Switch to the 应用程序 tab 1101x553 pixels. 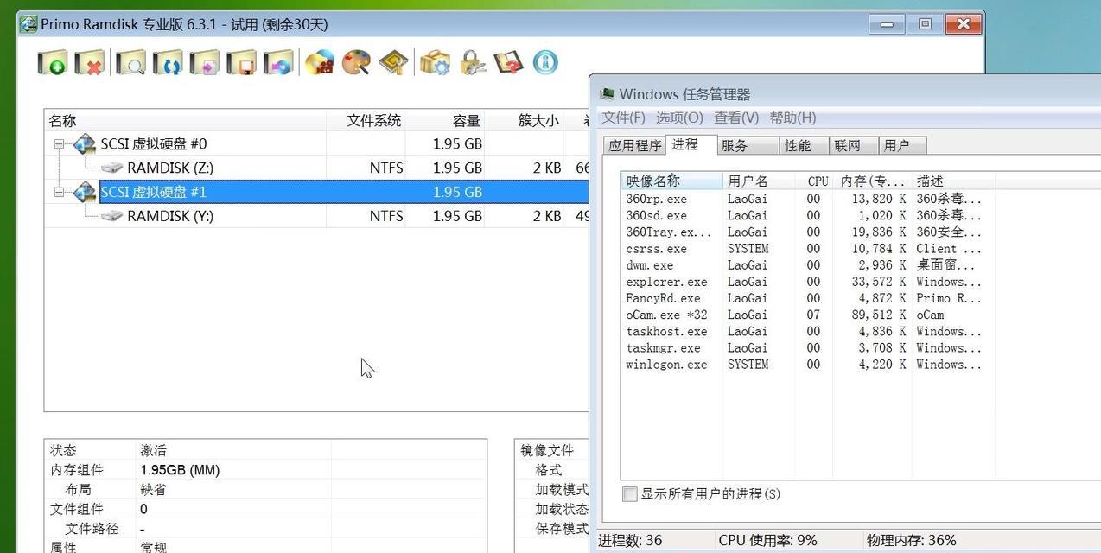pos(634,145)
